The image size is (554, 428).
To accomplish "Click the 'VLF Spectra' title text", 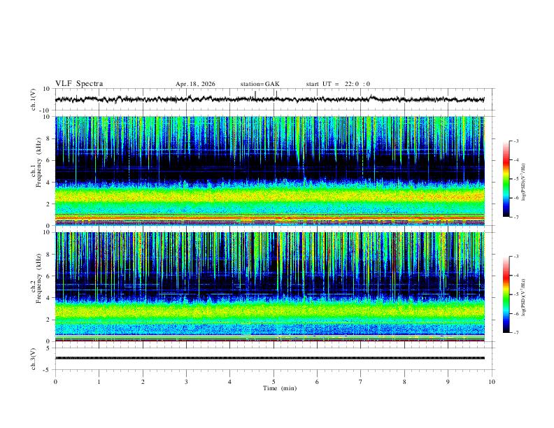I will click(x=79, y=84).
